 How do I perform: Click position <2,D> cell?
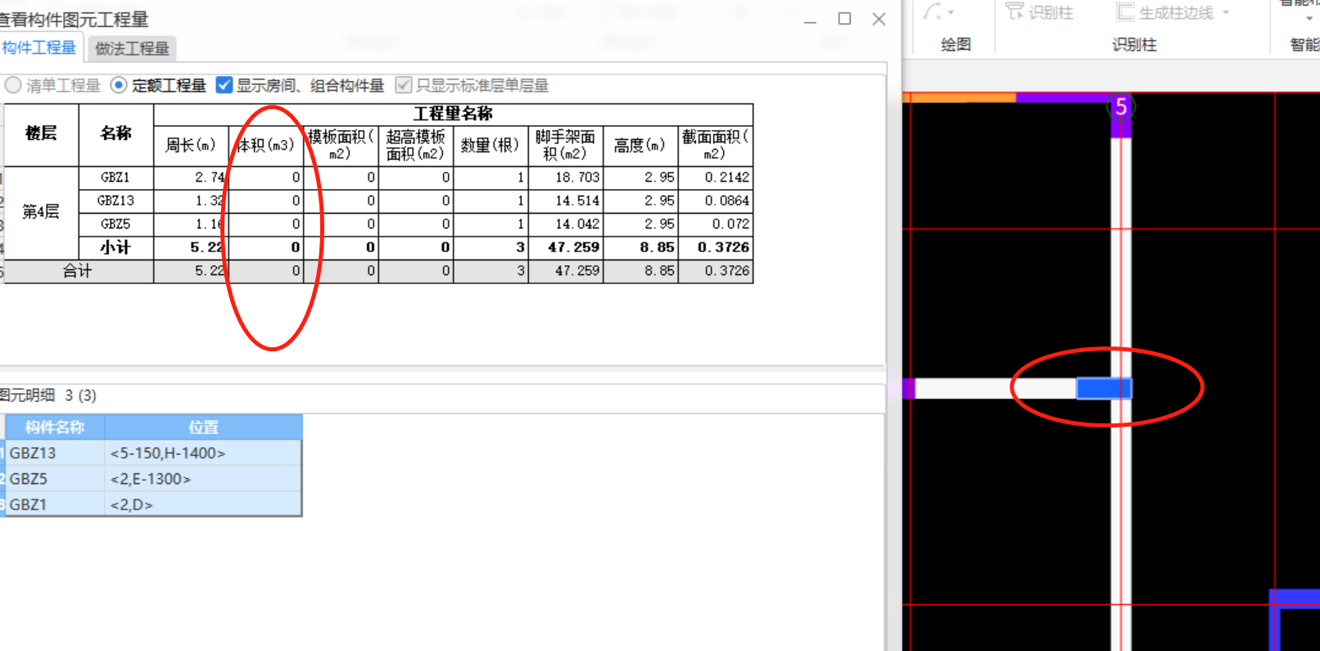(x=203, y=504)
